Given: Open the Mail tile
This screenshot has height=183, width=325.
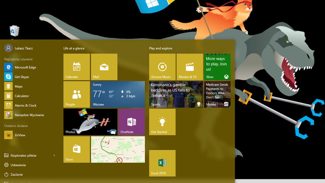Looking at the screenshot, I should point(104,67).
